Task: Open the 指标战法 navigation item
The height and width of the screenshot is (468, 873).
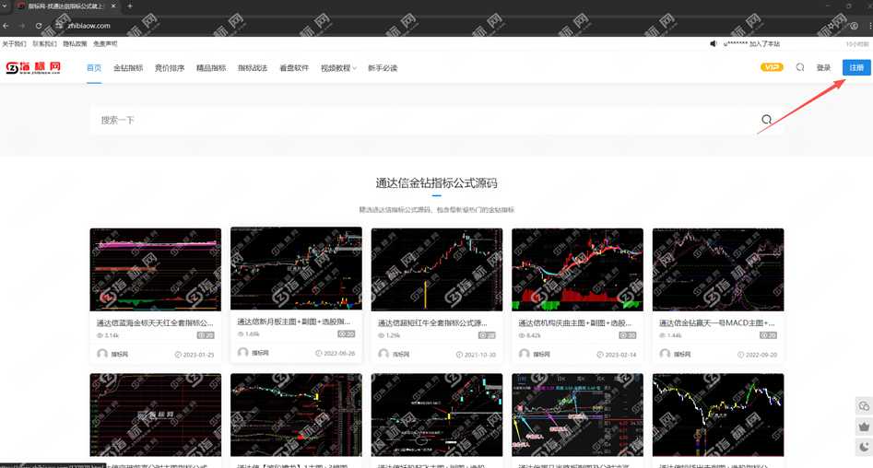Action: 253,68
